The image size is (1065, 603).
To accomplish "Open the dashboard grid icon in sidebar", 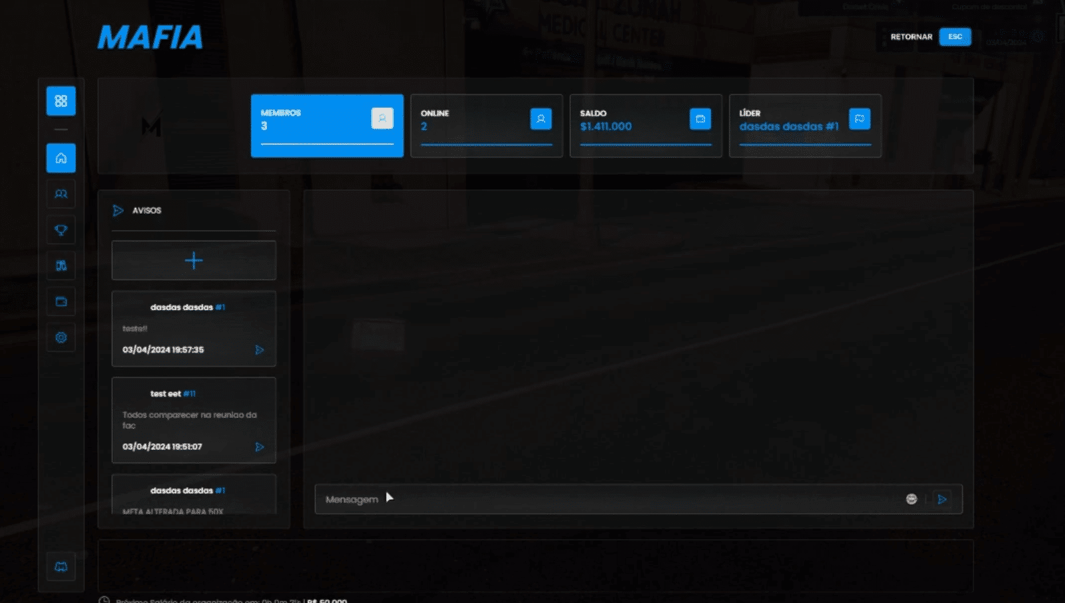I will tap(61, 101).
